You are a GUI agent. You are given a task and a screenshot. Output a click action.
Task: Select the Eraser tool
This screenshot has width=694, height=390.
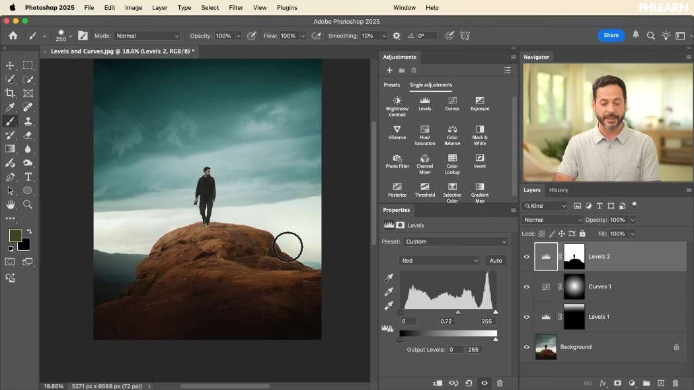(28, 135)
